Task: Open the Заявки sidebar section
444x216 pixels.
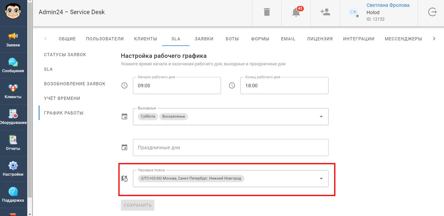Action: tap(13, 40)
